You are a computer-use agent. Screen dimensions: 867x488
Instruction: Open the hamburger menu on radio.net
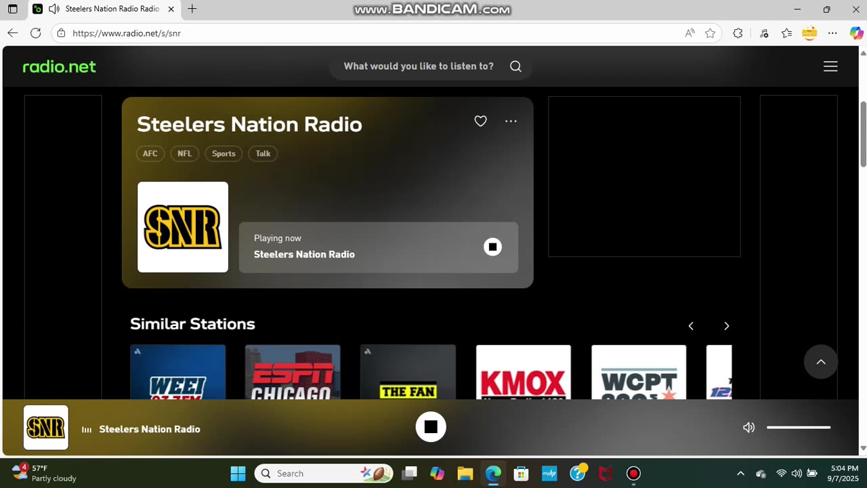click(830, 66)
